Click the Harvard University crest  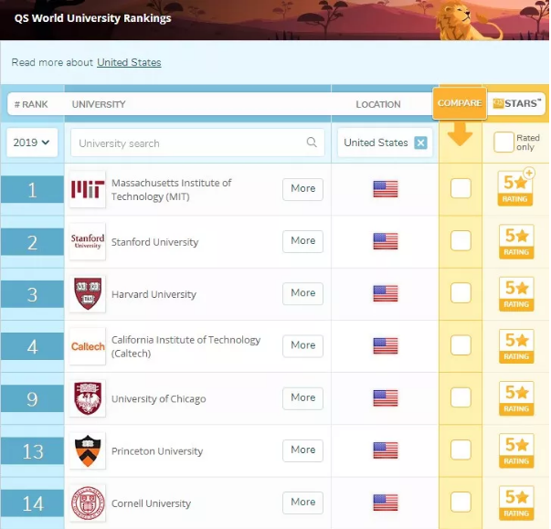[x=88, y=294]
